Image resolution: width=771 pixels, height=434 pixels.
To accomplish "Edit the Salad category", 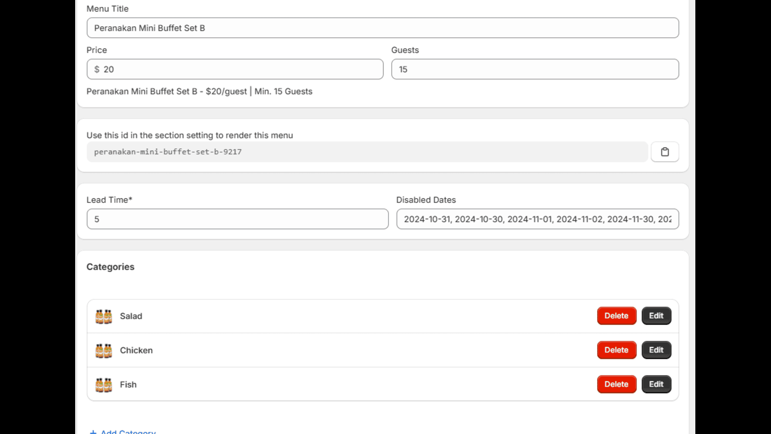I will [x=656, y=316].
